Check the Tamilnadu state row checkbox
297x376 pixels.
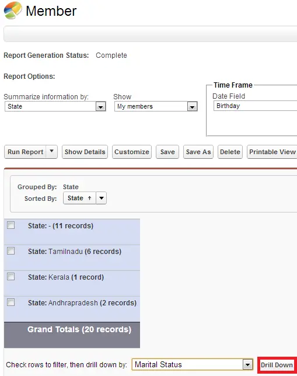click(x=11, y=251)
